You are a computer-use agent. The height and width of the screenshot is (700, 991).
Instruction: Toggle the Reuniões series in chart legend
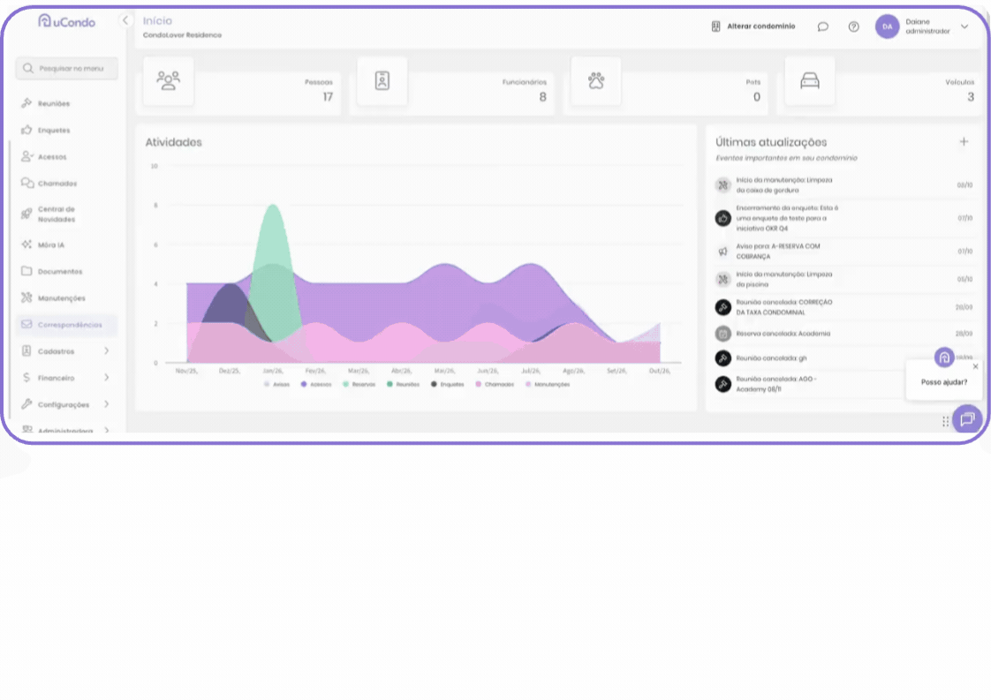coord(404,384)
